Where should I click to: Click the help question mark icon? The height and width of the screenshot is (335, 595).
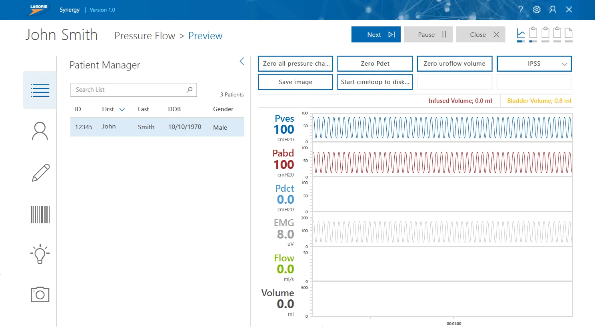click(x=520, y=10)
